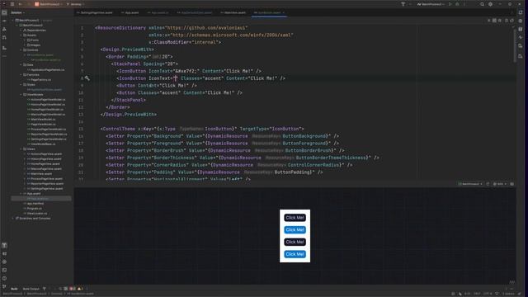Click the IconButton.axaml breadcrumb at the bottom
This screenshot has width=528, height=297.
pyautogui.click(x=81, y=294)
